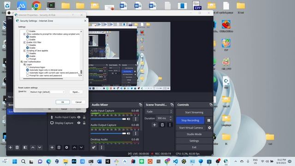Open Google Chrome desktop shortcut
Image resolution: width=295 pixels, height=166 pixels.
36,6
